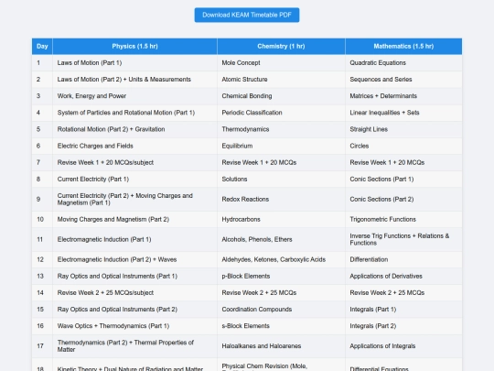Select 'Current Electricity (Part 2) + Moving Charges' cell
Image resolution: width=494 pixels, height=371 pixels.
pos(134,200)
